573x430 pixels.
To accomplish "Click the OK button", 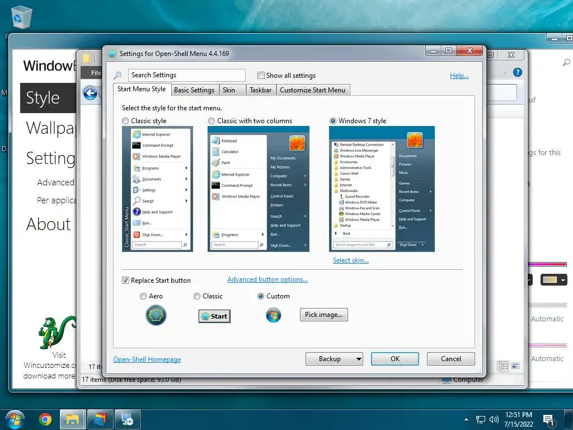I will [395, 359].
